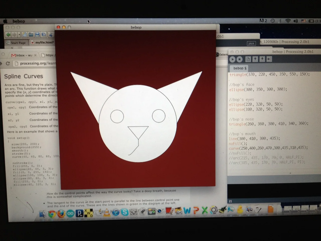Open history dropdown arrow beside forward button
The image size is (321, 241).
(19, 35)
